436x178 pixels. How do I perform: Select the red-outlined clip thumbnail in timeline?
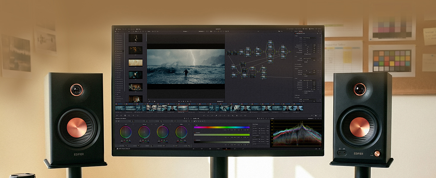(183, 108)
